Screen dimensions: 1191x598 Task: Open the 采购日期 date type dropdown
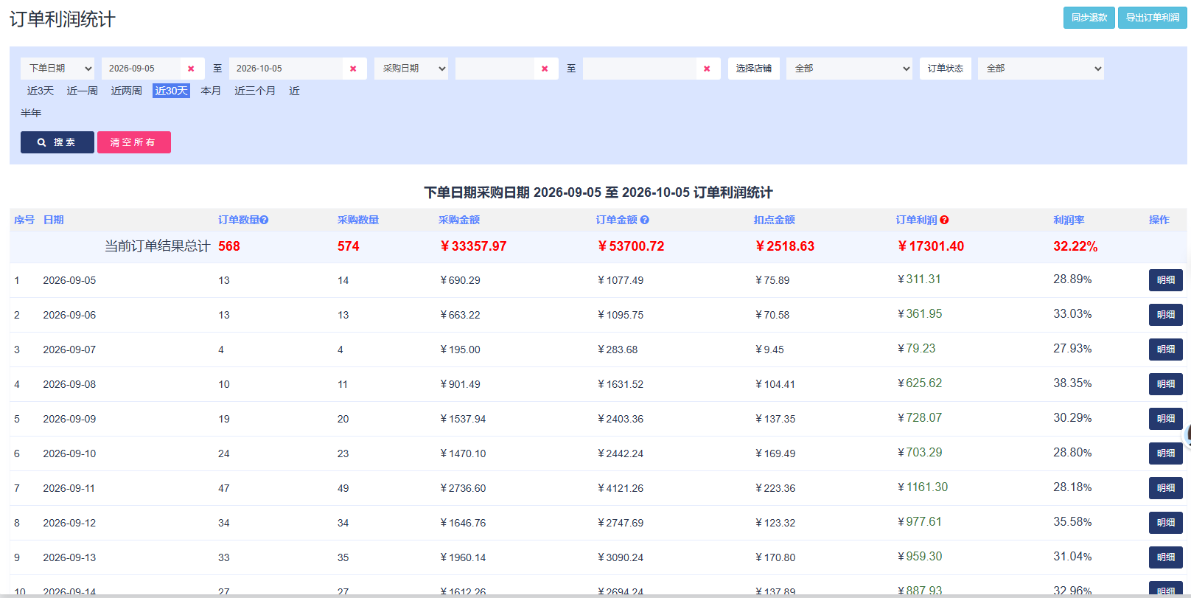[x=411, y=69]
